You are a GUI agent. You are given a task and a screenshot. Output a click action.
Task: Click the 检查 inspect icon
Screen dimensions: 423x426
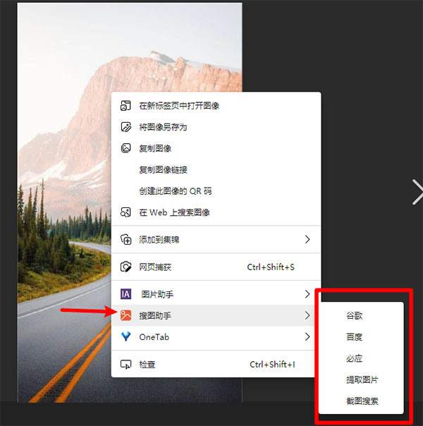tap(125, 365)
